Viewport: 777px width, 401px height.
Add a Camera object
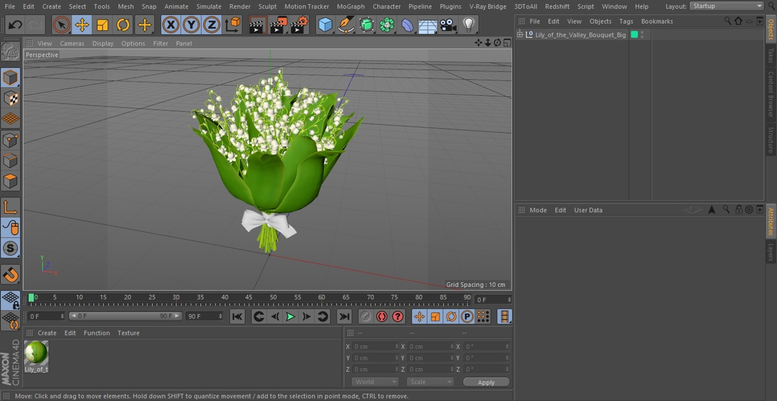click(448, 25)
